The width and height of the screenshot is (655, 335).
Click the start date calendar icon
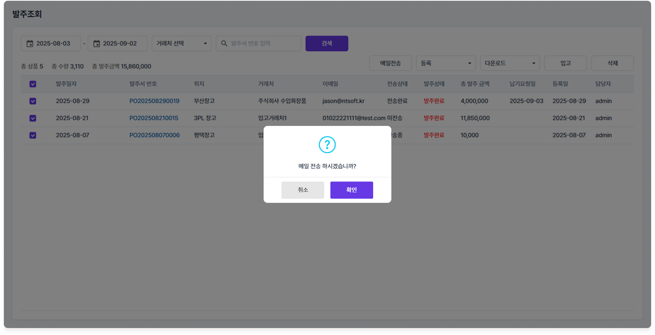pos(30,44)
